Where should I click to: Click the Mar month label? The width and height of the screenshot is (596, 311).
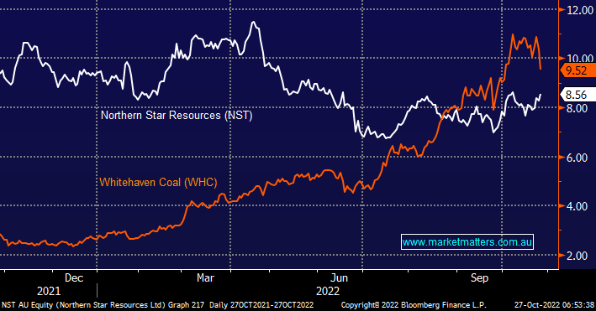tap(205, 278)
